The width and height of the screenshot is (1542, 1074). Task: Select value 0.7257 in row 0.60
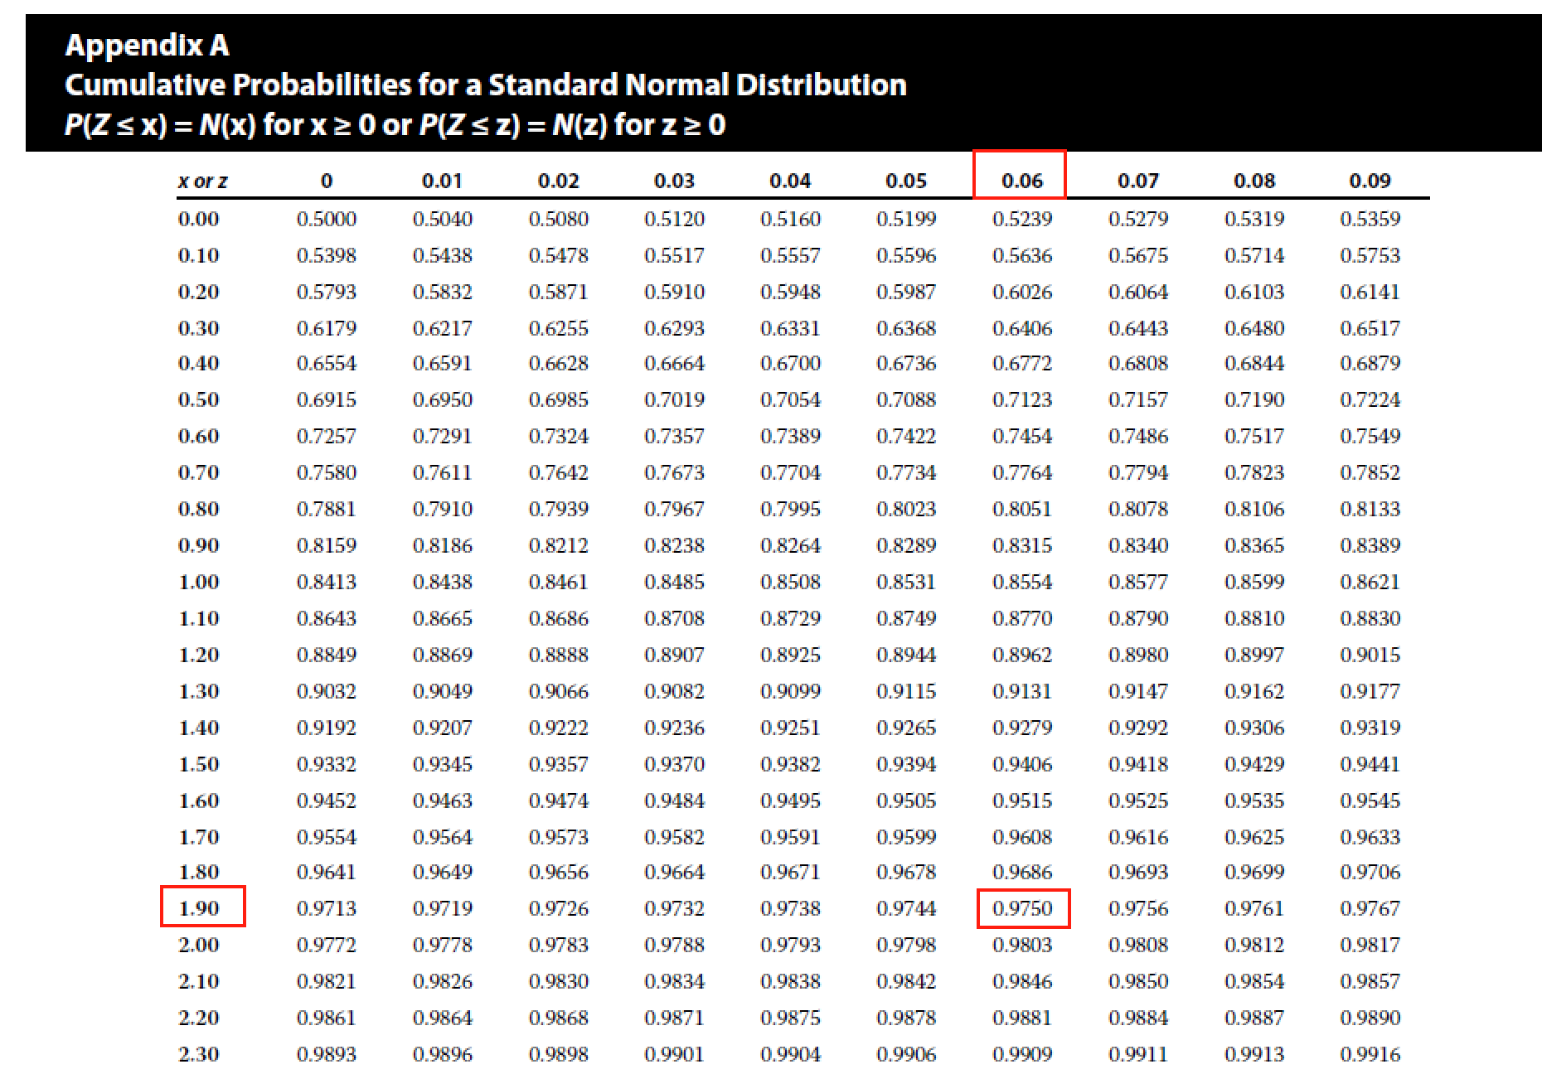click(327, 436)
